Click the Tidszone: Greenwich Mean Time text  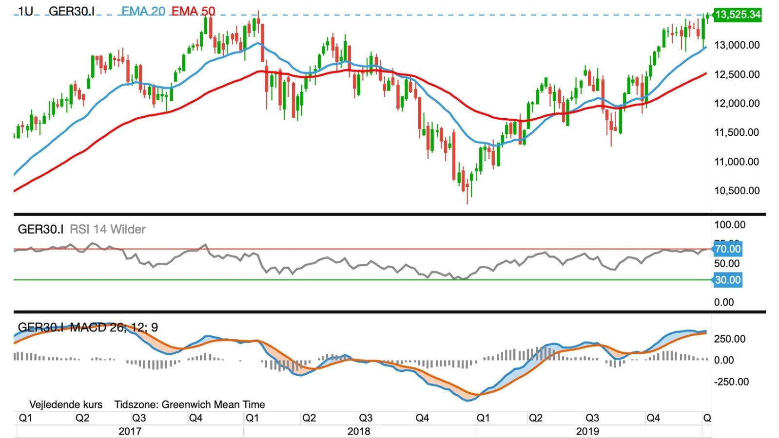tap(190, 404)
